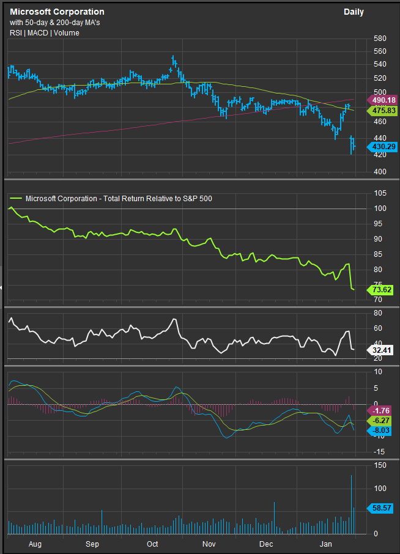This screenshot has width=400, height=554.
Task: Expand the small arrow on left edge
Action: tap(2, 287)
